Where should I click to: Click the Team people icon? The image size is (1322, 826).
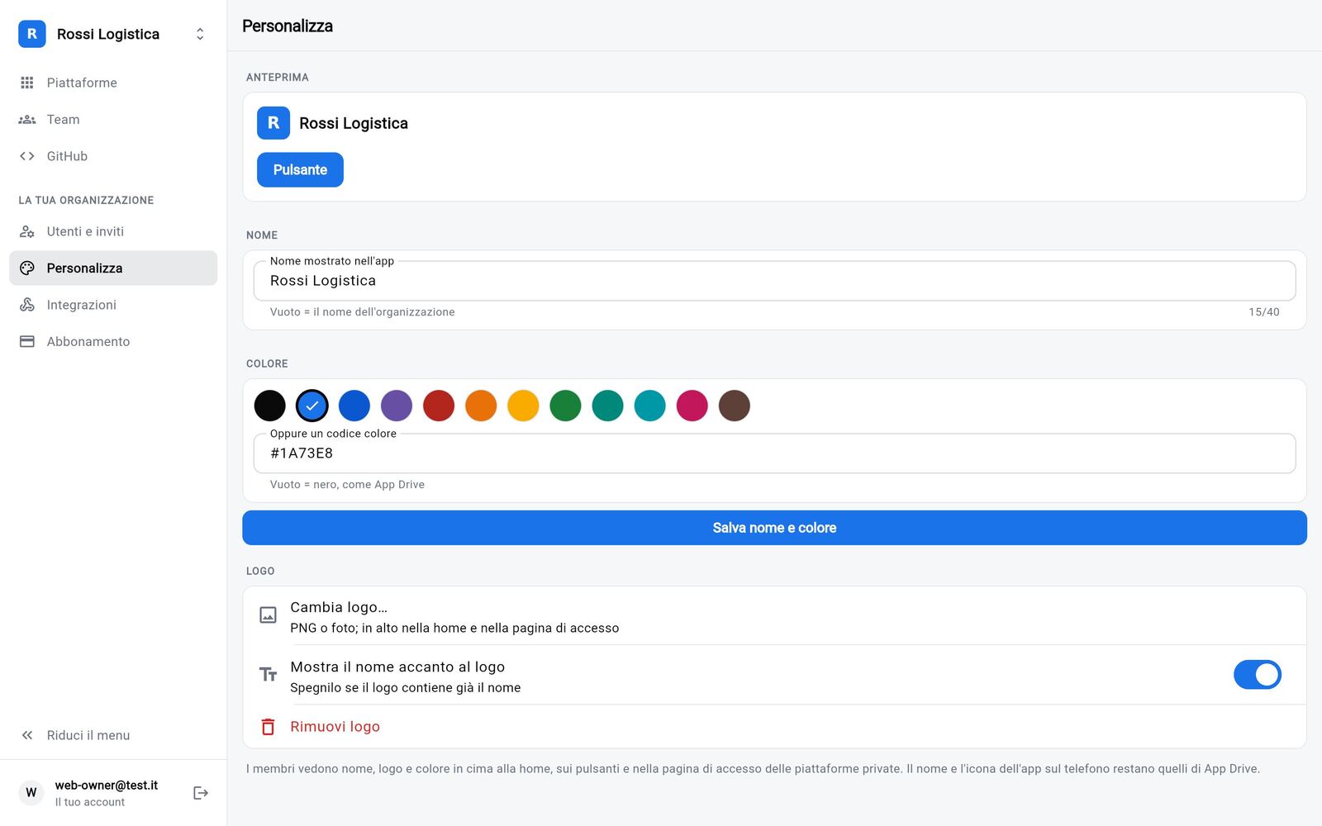[27, 120]
